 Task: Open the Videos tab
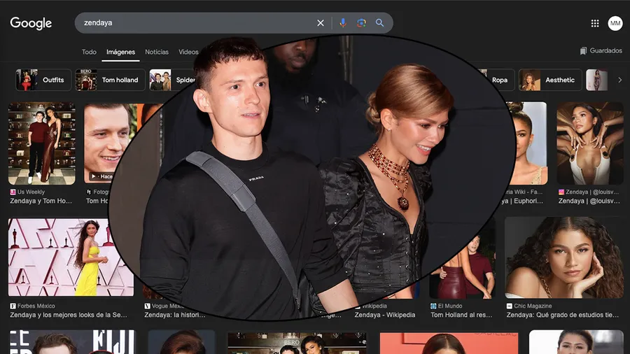[188, 52]
